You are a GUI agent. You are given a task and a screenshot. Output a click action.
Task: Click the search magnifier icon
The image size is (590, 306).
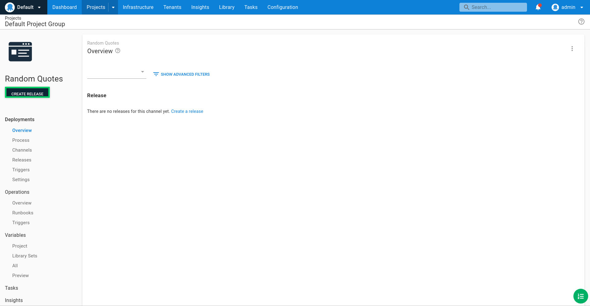466,7
